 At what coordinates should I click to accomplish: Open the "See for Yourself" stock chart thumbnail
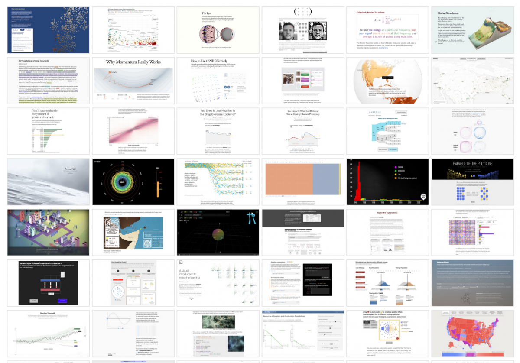pyautogui.click(x=48, y=332)
